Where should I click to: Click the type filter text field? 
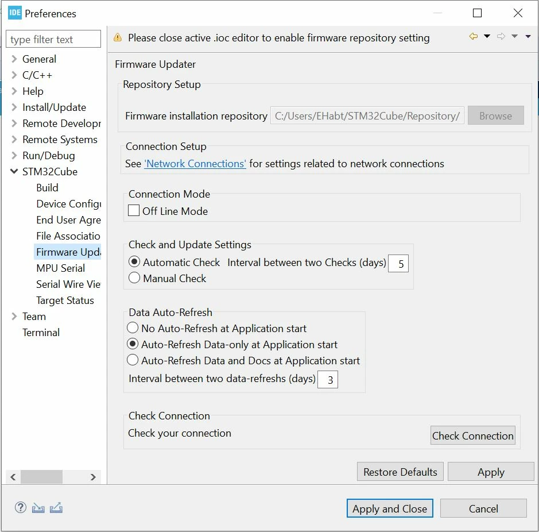click(53, 39)
